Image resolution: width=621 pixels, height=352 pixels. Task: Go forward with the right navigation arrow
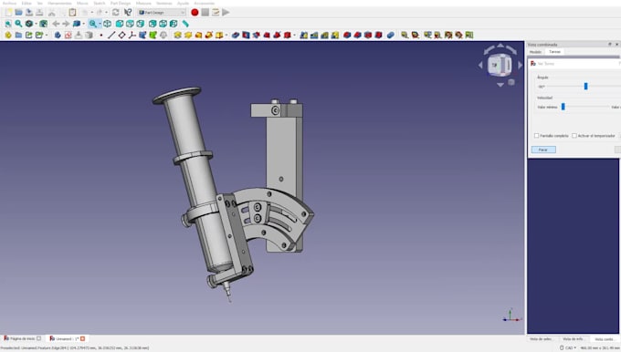pyautogui.click(x=66, y=24)
